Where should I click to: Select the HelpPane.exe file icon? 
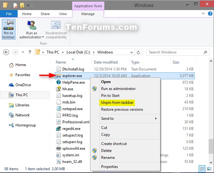tap(59, 82)
